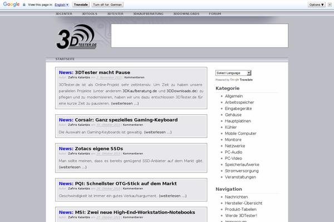Screen dimensions: 334x222
Task: Select the Kühler category
Action: click(x=230, y=127)
